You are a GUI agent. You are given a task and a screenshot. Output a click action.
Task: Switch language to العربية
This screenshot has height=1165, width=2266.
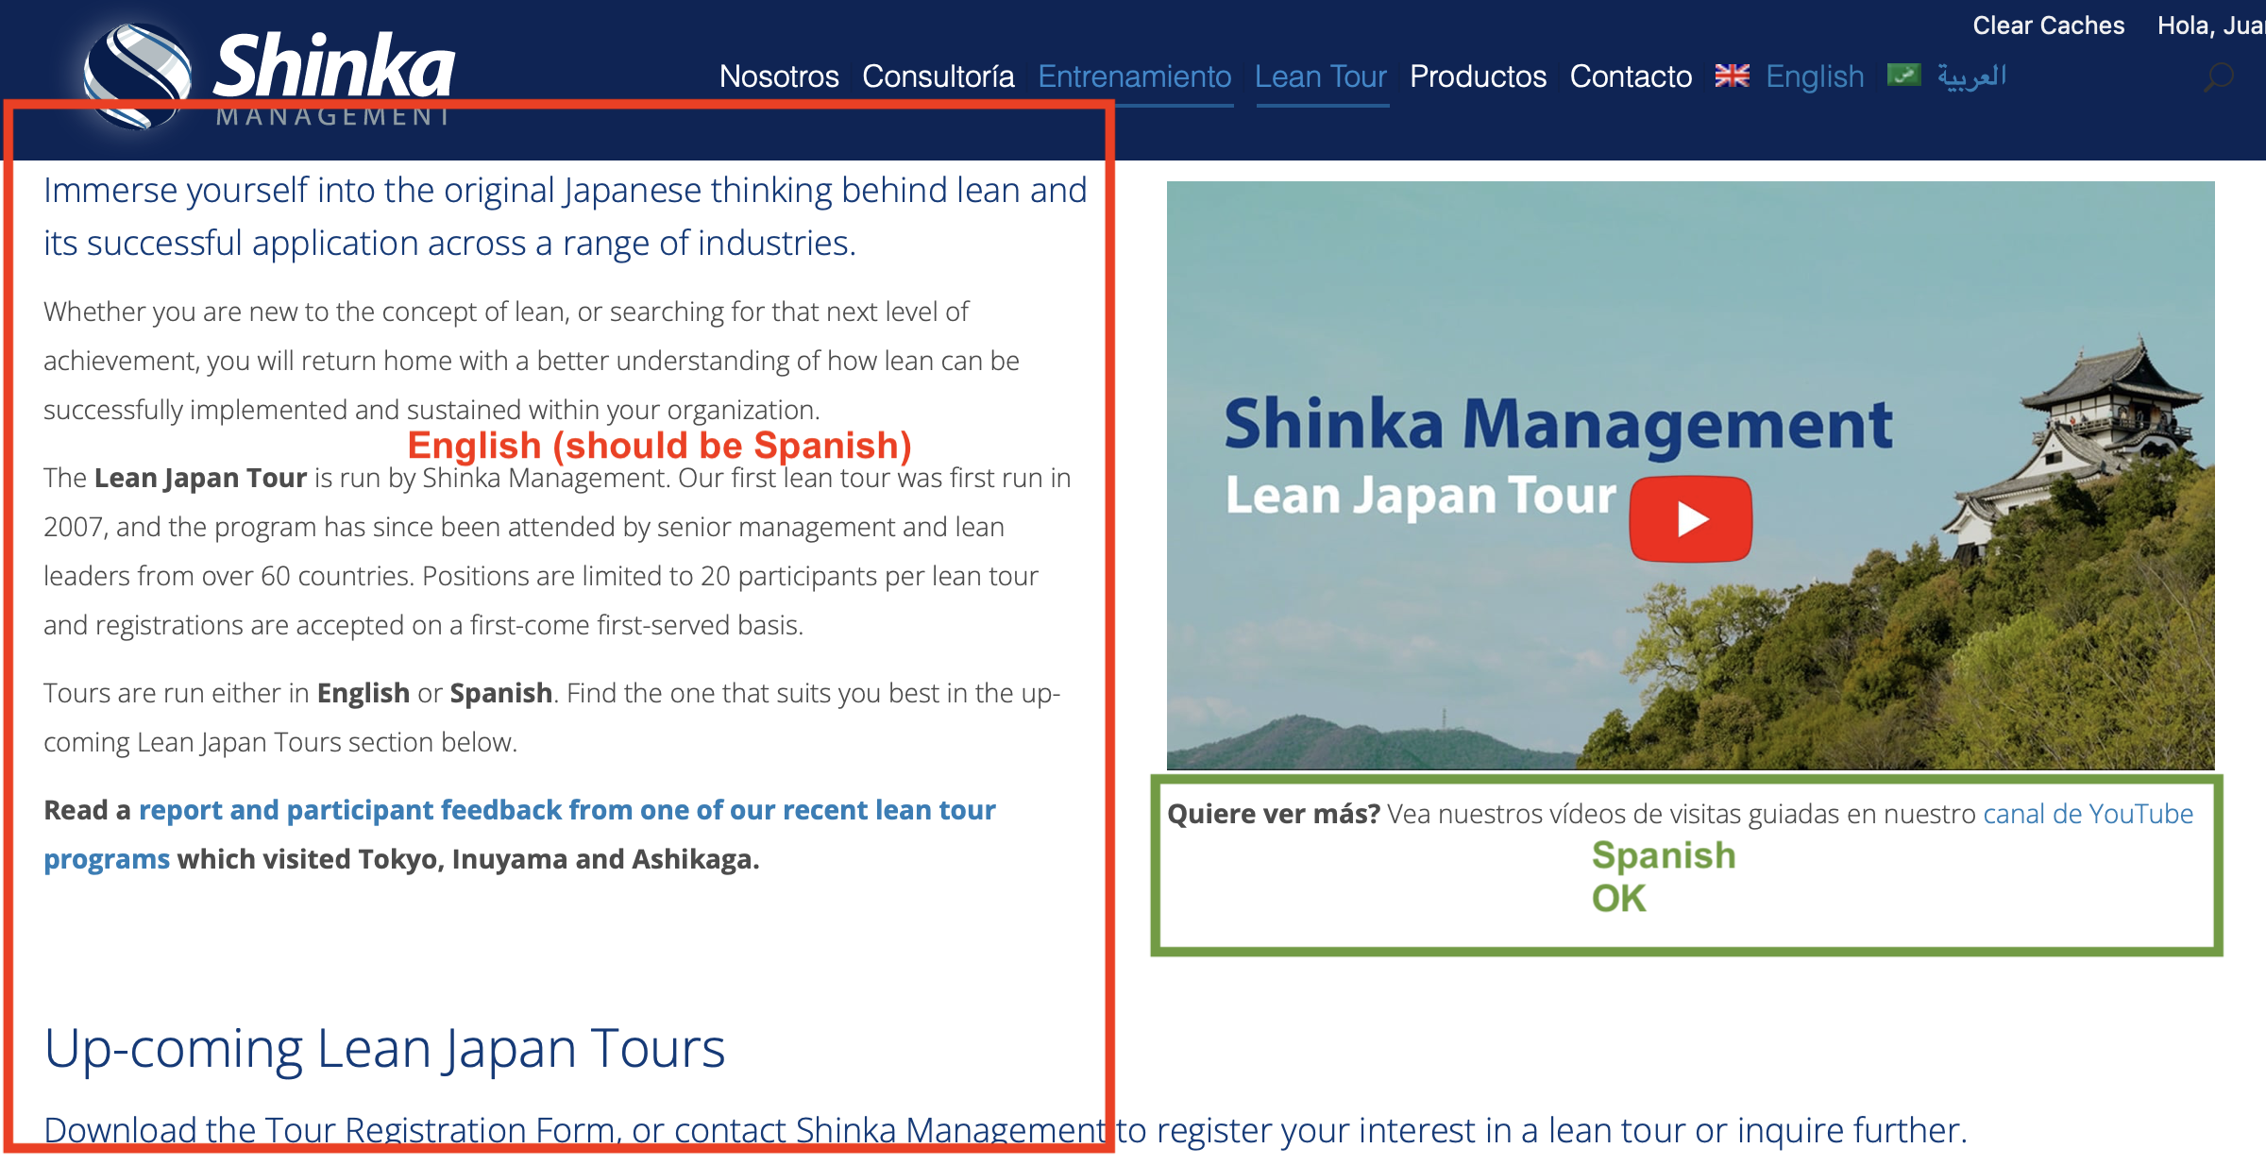pos(1971,76)
